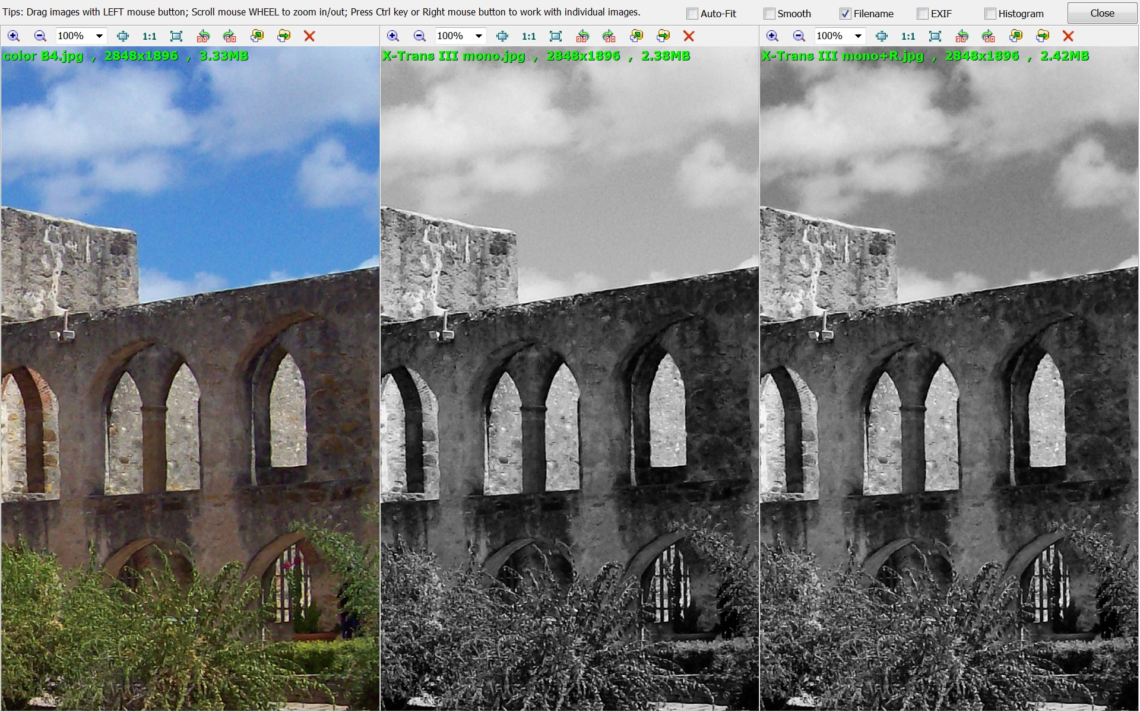Screen dimensions: 1140x712
Task: Toggle the Smooth checkbox
Action: [x=769, y=14]
